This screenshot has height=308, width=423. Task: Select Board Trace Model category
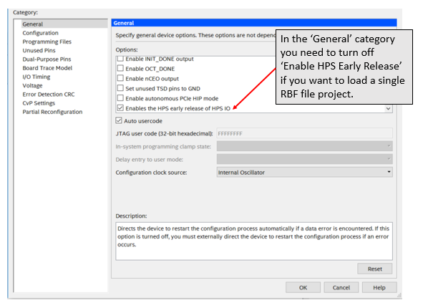click(x=47, y=68)
